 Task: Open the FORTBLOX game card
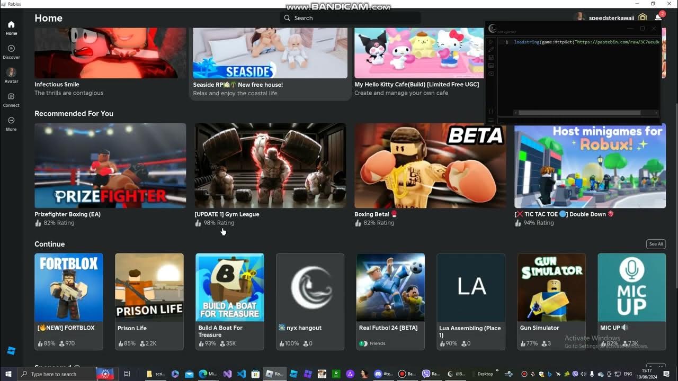69,302
